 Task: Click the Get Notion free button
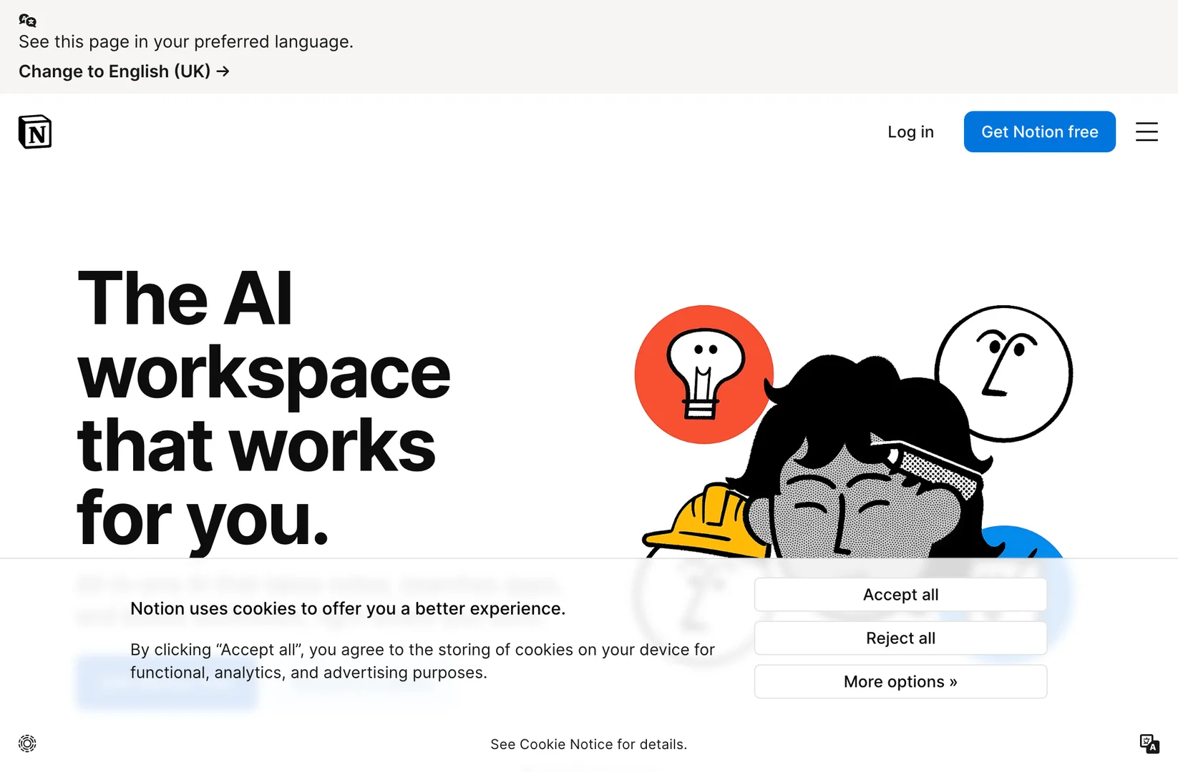click(x=1039, y=132)
